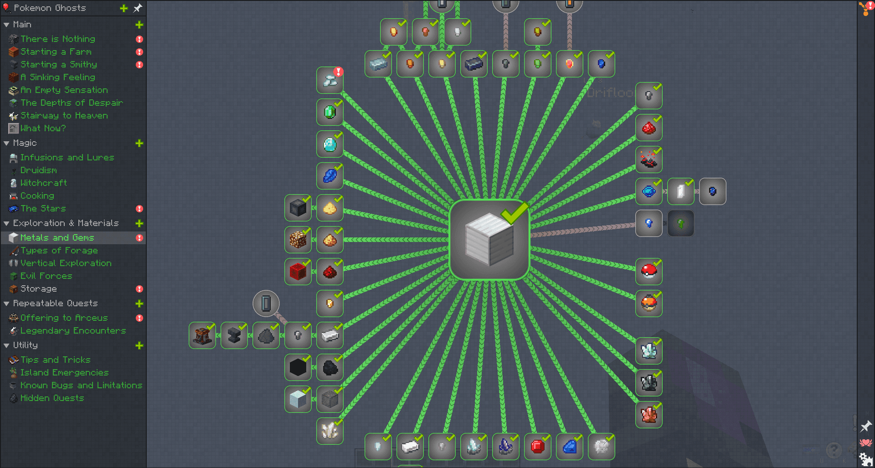Click the gears icon bottom right corner
875x468 pixels.
pos(865,459)
